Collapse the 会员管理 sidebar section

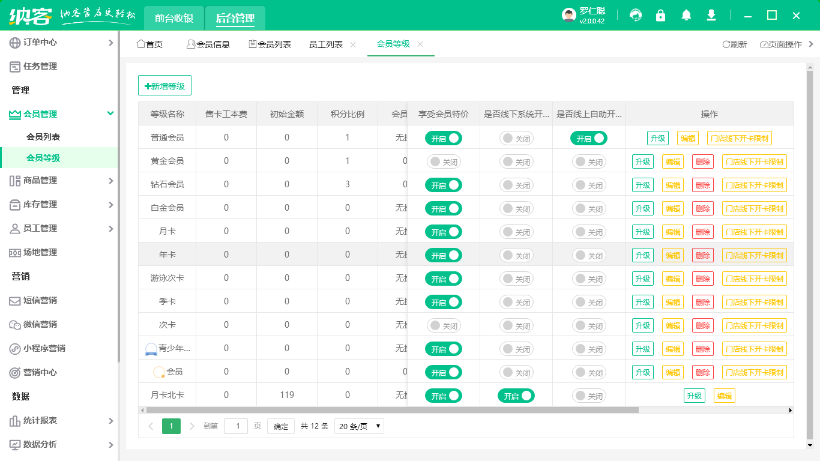click(x=110, y=113)
